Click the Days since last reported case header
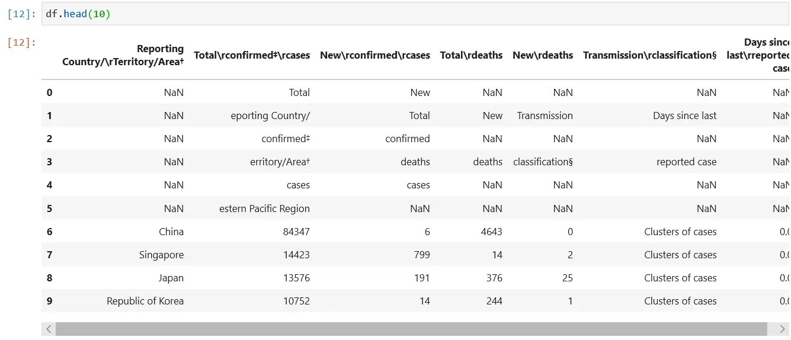Viewport: 791px width, 340px height. pos(758,55)
